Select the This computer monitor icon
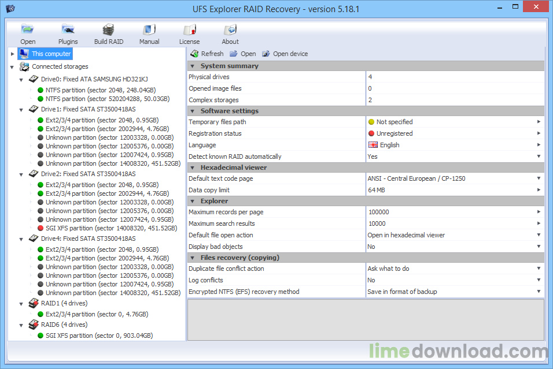553x369 pixels. 24,54
